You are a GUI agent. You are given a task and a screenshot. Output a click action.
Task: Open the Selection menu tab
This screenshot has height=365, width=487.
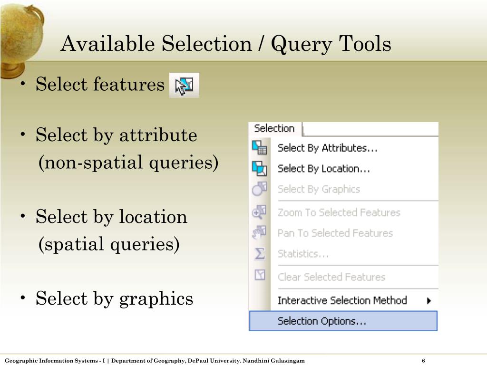(274, 128)
